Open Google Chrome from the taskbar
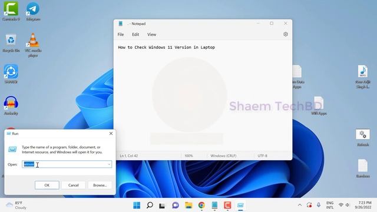The height and width of the screenshot is (212, 377). click(201, 205)
